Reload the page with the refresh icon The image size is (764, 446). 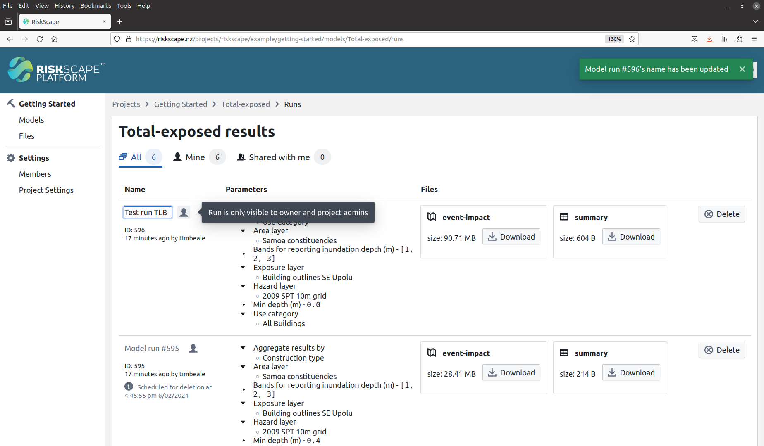[40, 39]
